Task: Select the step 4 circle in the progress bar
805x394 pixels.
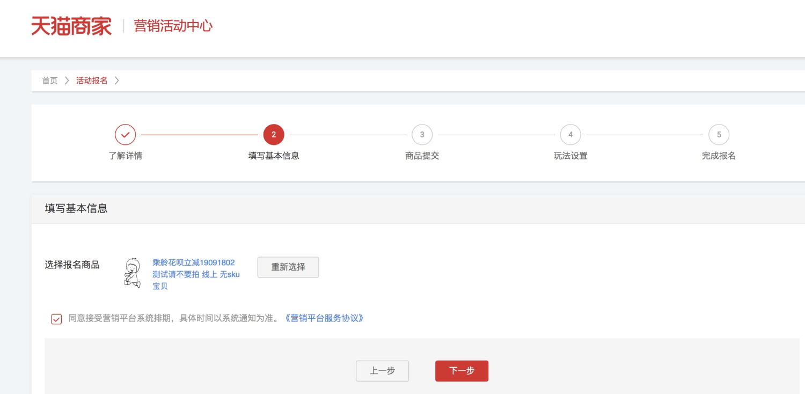Action: (x=570, y=135)
